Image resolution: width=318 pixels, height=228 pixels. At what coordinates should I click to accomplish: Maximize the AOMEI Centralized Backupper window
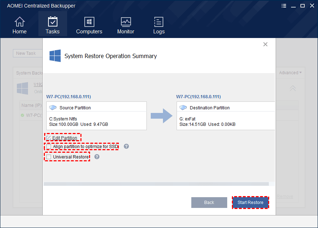[302, 6]
